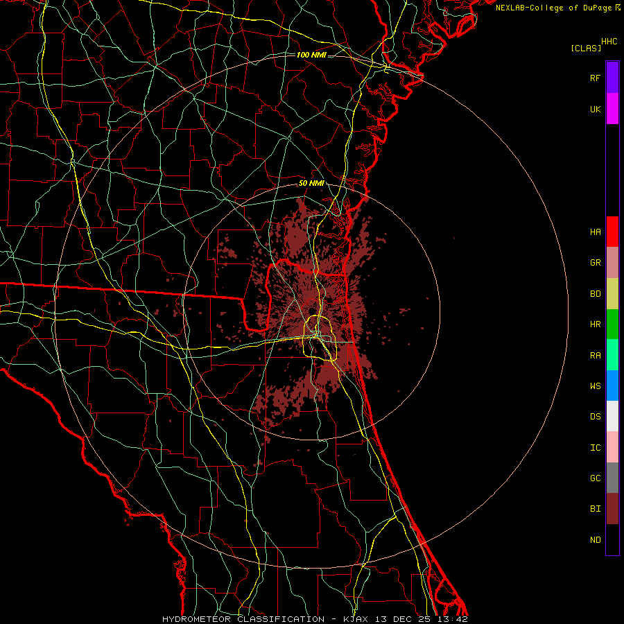Click the 13:42 timestamp
This screenshot has height=624, width=624.
(454, 619)
